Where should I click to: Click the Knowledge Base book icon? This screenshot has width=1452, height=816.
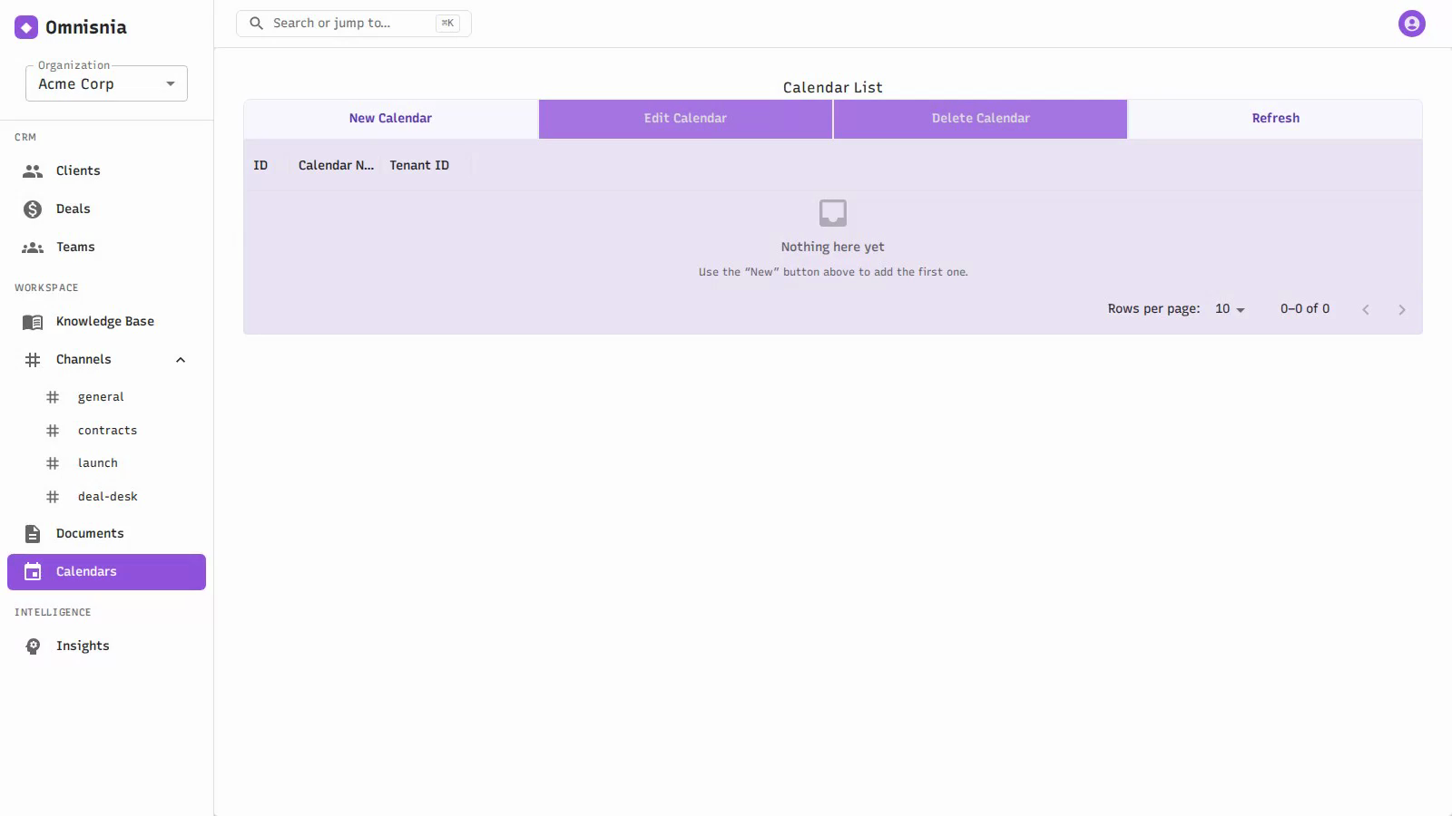pyautogui.click(x=33, y=322)
